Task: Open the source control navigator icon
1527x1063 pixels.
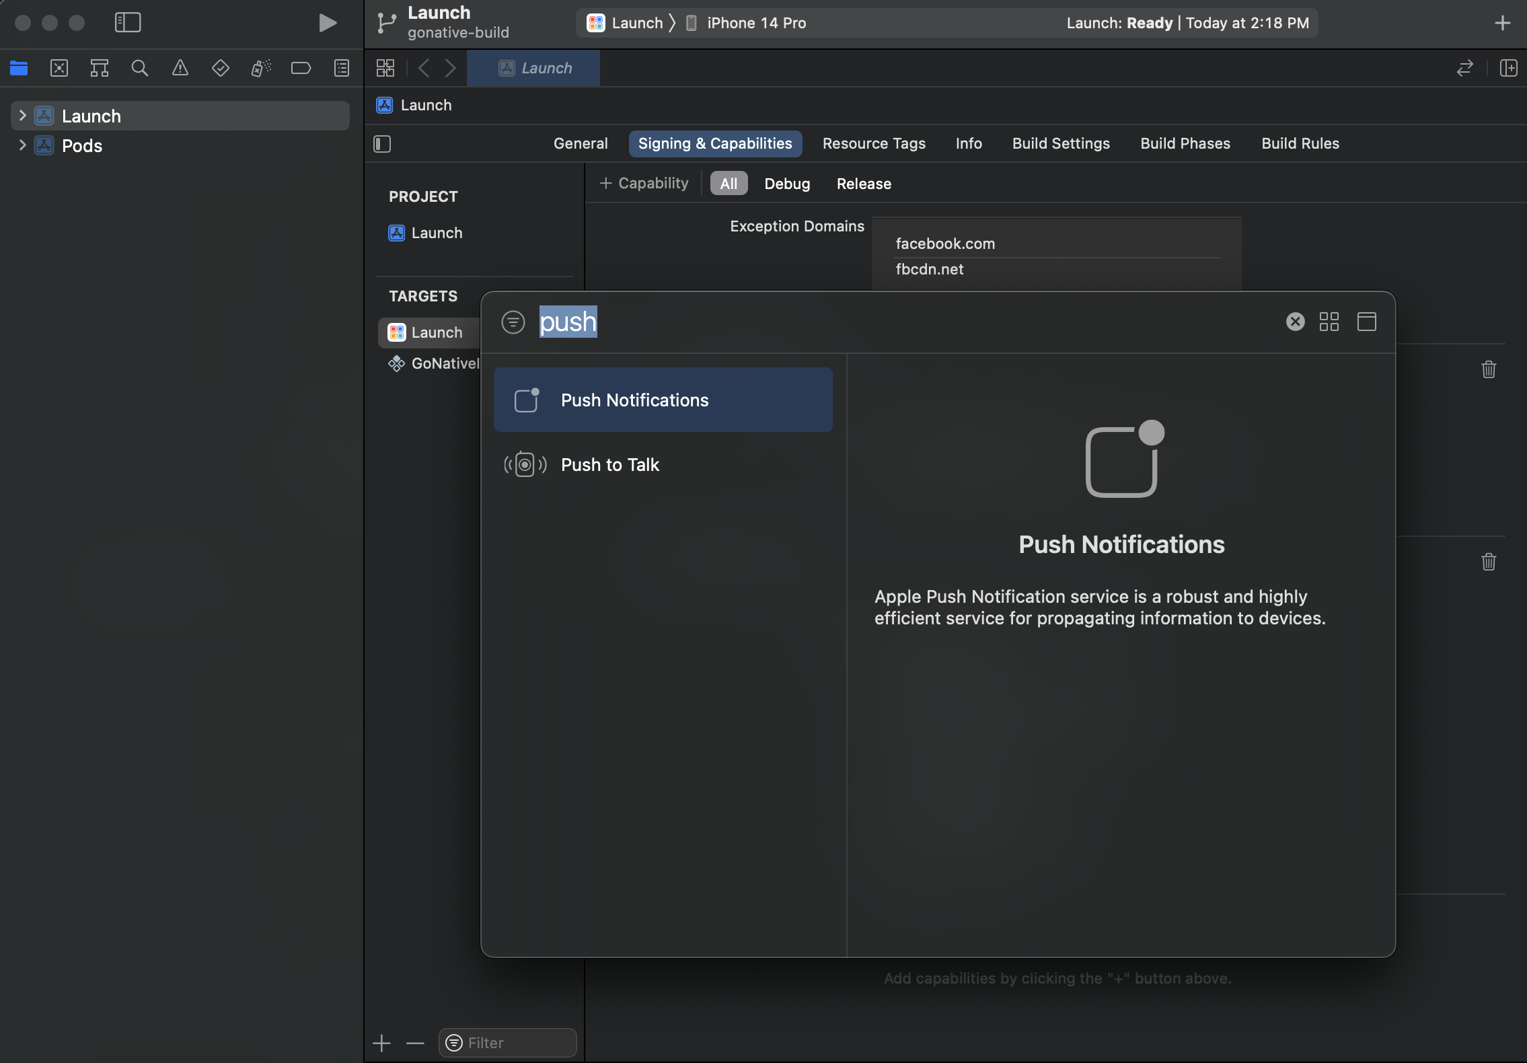Action: (x=59, y=68)
